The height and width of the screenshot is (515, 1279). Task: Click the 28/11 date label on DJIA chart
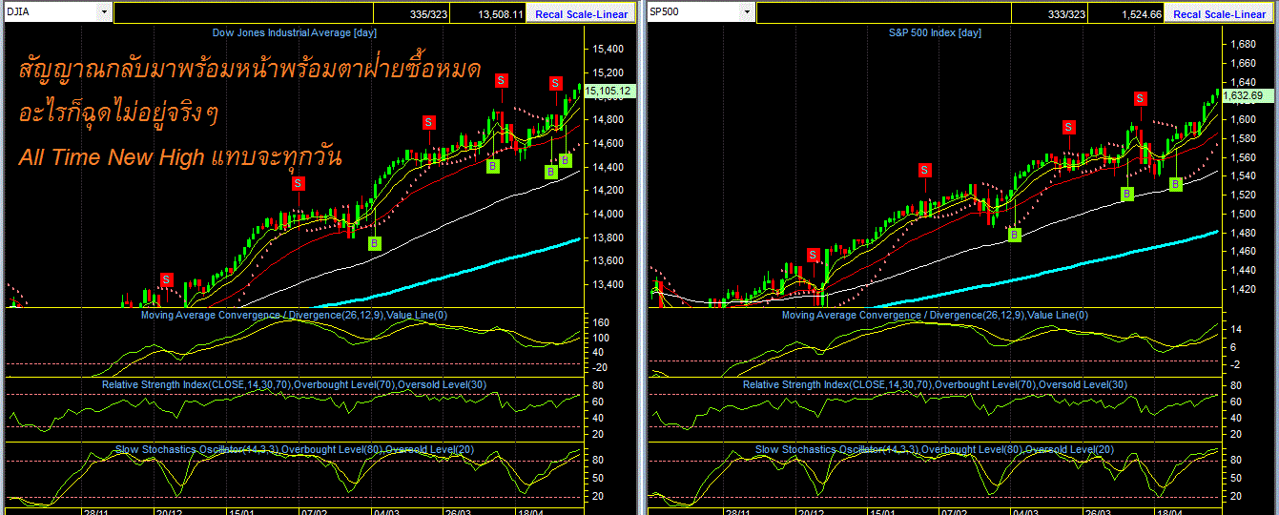94,510
